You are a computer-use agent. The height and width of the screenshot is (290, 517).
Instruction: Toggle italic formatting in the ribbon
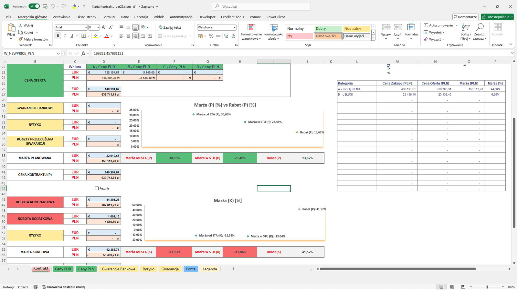click(65, 36)
